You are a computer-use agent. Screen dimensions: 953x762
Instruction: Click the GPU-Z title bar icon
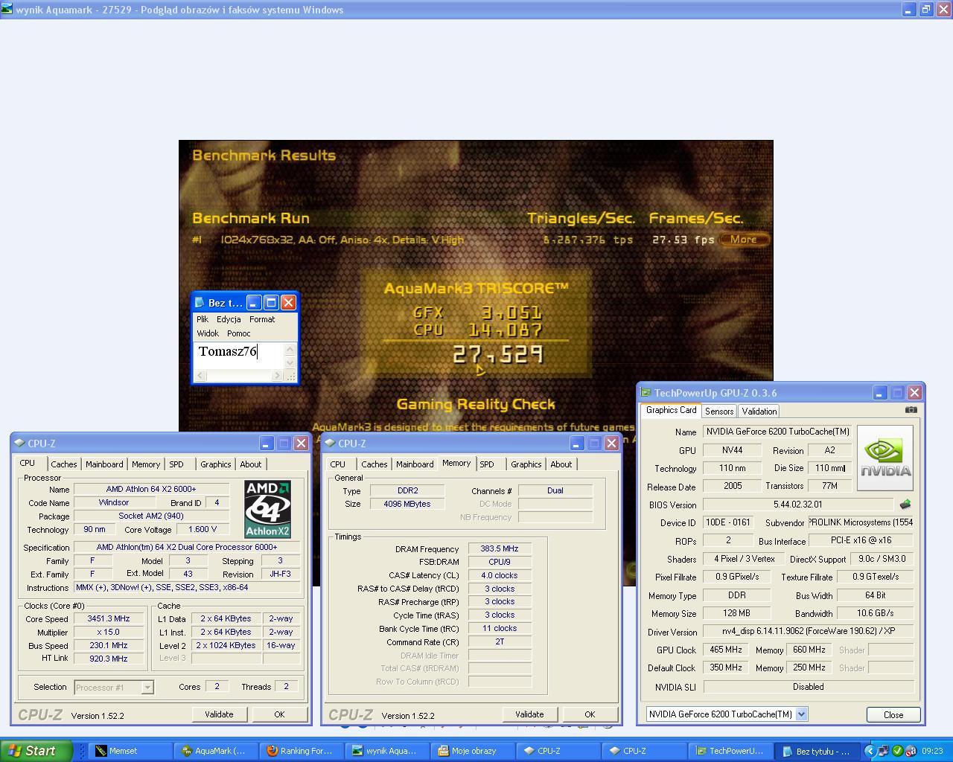click(646, 393)
